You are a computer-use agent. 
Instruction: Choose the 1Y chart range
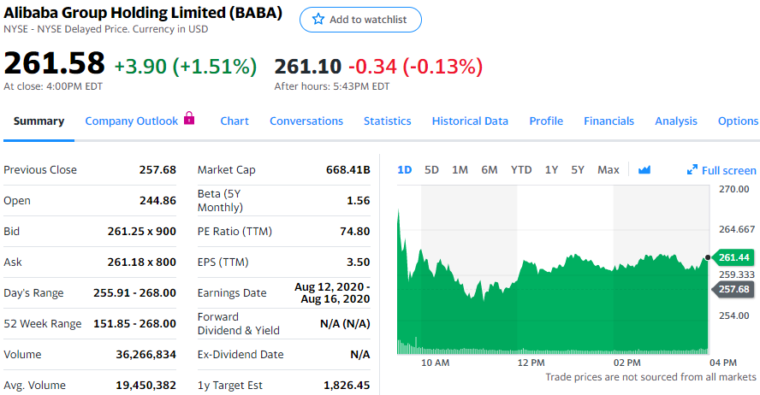coord(551,170)
